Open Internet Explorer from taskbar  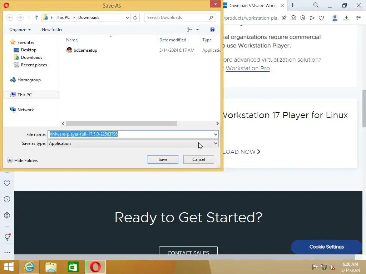pyautogui.click(x=29, y=267)
